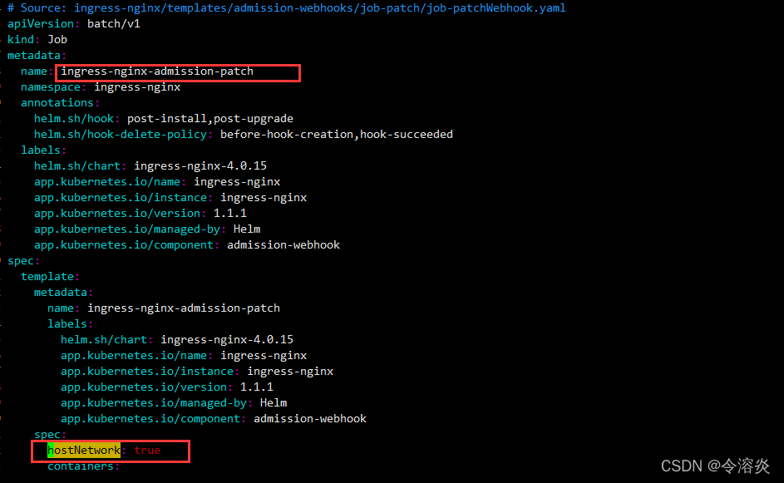Click the "kind" key

click(22, 39)
